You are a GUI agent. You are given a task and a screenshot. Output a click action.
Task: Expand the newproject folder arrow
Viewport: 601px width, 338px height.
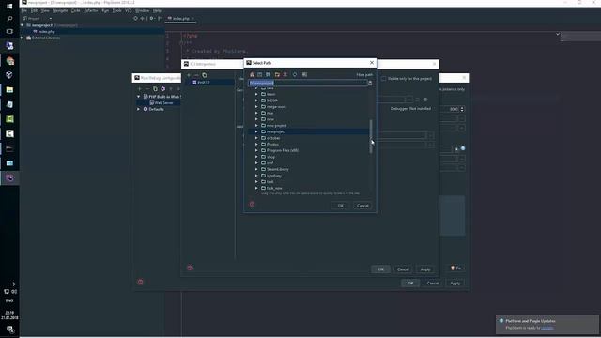[x=256, y=131]
